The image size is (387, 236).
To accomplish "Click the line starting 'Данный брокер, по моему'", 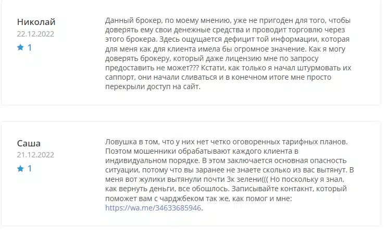I will point(228,20).
